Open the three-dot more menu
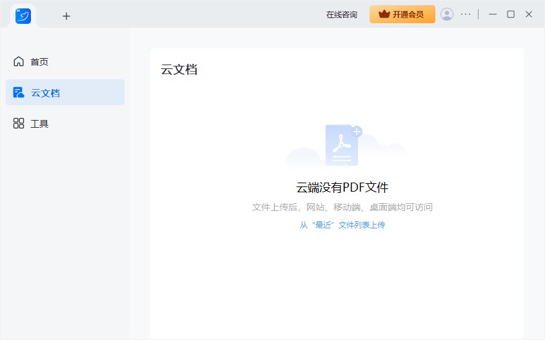 click(x=466, y=14)
